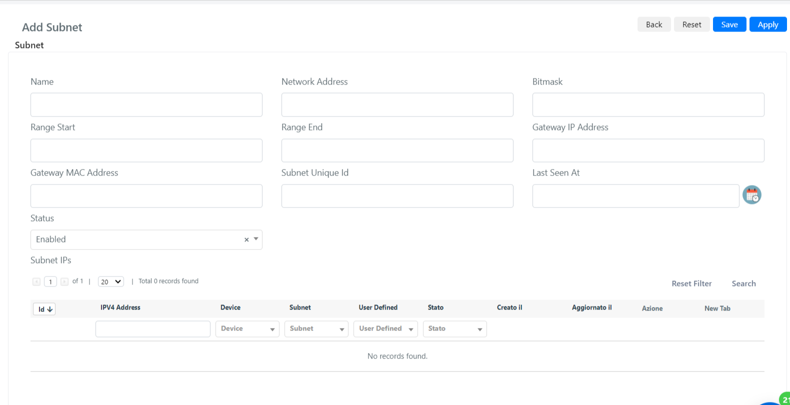Sort by Stato column header

coord(435,307)
